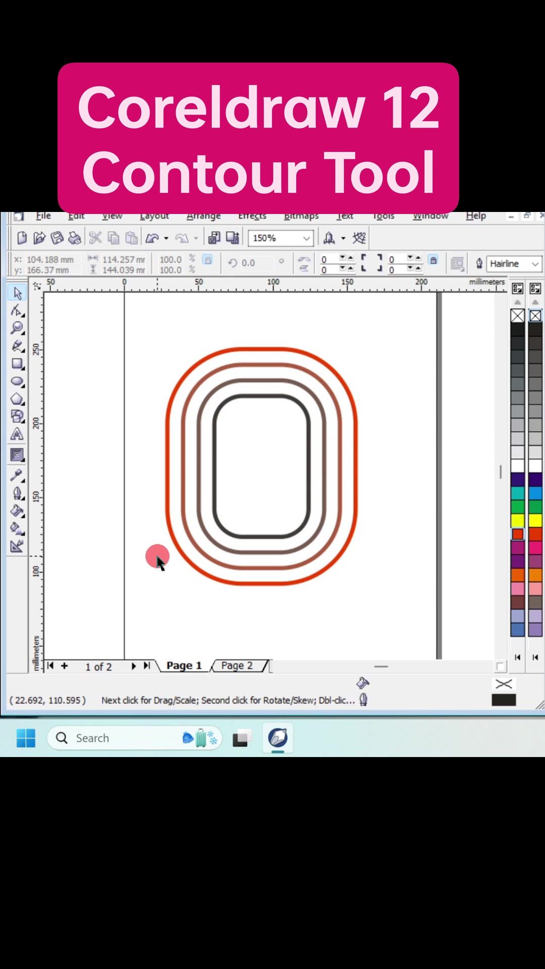Click the Save icon

[x=57, y=238]
